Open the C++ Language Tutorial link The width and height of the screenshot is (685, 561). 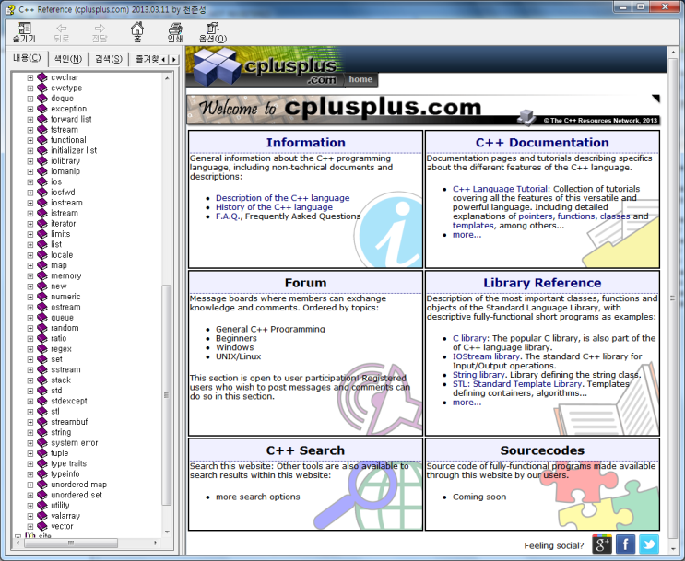click(x=500, y=189)
